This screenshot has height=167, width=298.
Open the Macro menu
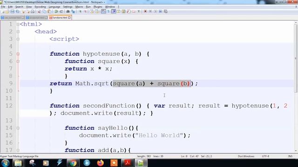point(79,6)
